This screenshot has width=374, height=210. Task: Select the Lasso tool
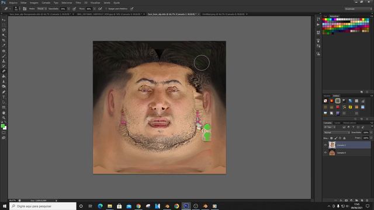[4, 30]
